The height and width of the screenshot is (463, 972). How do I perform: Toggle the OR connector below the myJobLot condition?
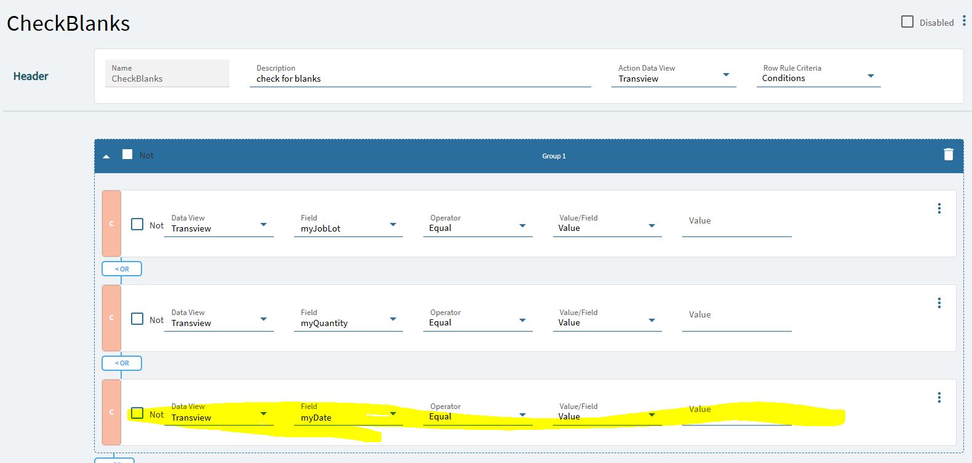coord(122,269)
